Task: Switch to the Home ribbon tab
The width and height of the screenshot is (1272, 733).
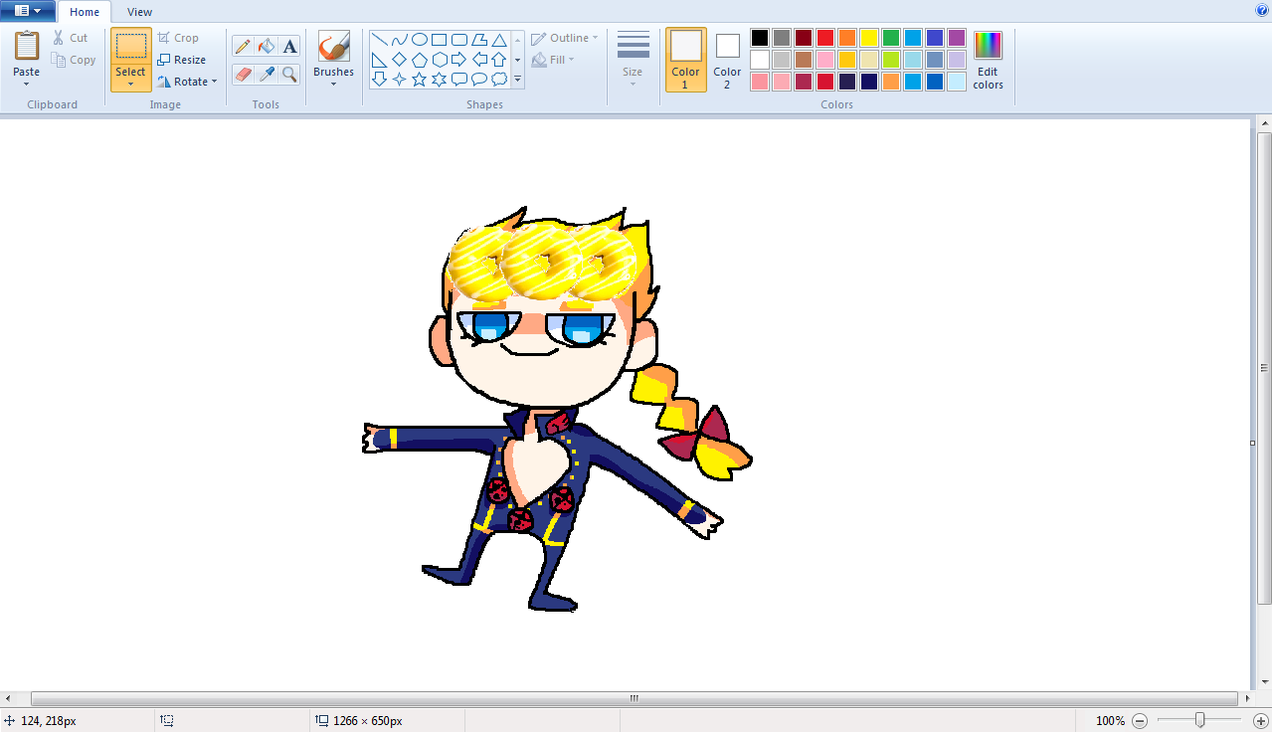Action: point(85,12)
